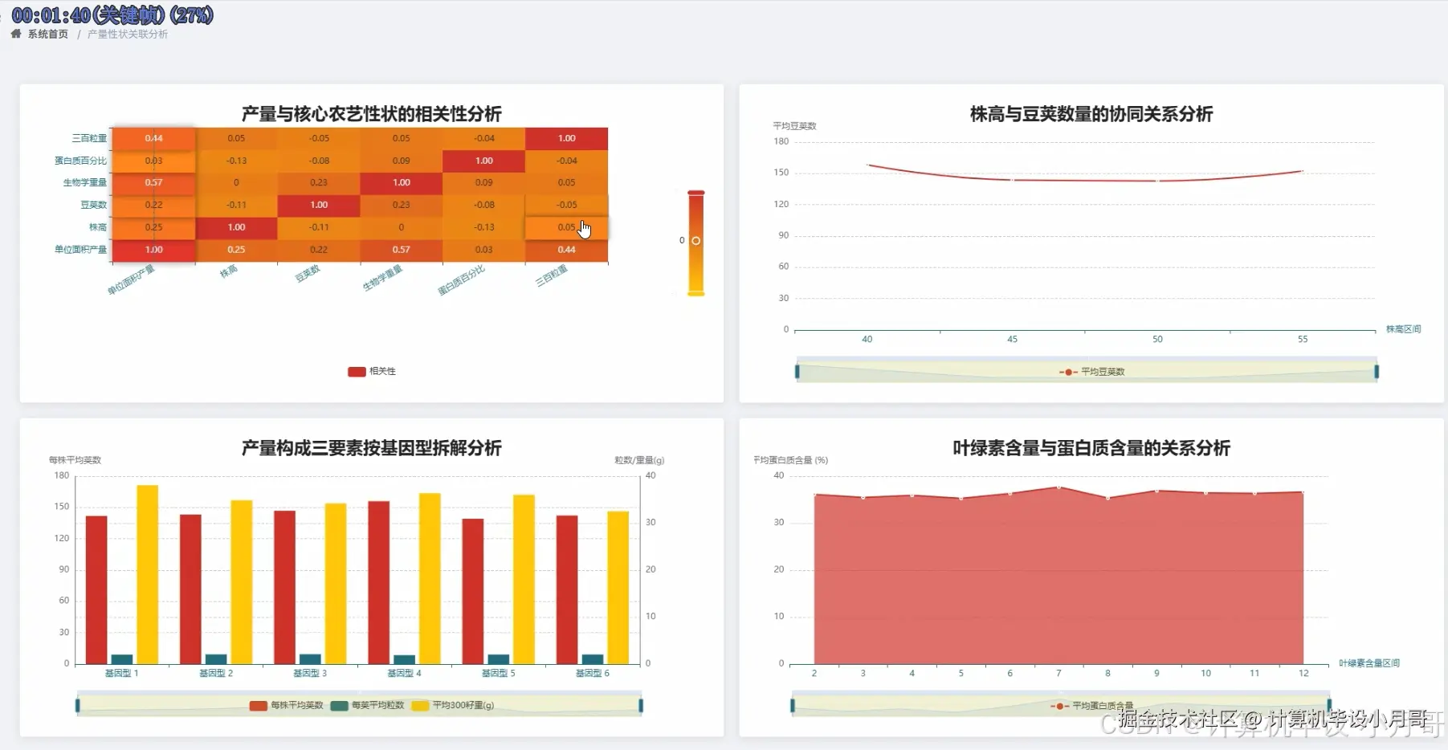The height and width of the screenshot is (750, 1448).
Task: Toggle the 平均蛋白质含量 legend item
Action: (x=1092, y=706)
